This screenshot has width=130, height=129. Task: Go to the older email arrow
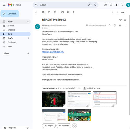118,12
